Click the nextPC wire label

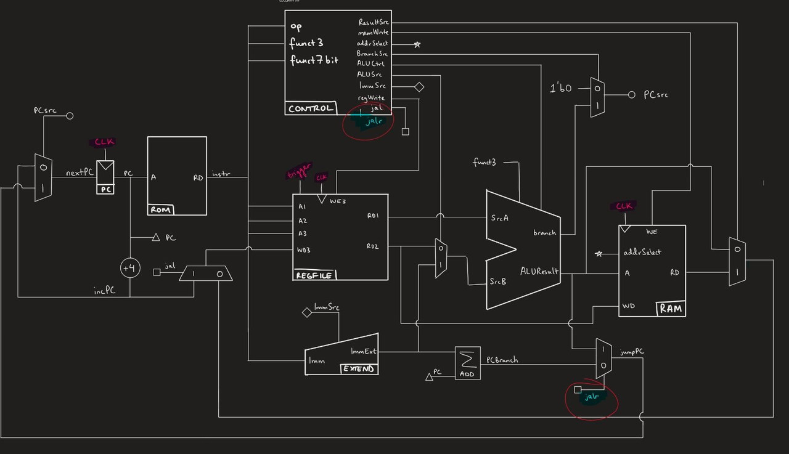79,173
